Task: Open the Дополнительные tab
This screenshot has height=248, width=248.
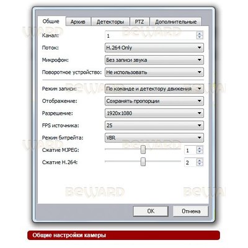Action: tap(175, 22)
